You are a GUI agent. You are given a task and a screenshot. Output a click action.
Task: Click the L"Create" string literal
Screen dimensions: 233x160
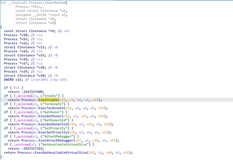(x=50, y=96)
